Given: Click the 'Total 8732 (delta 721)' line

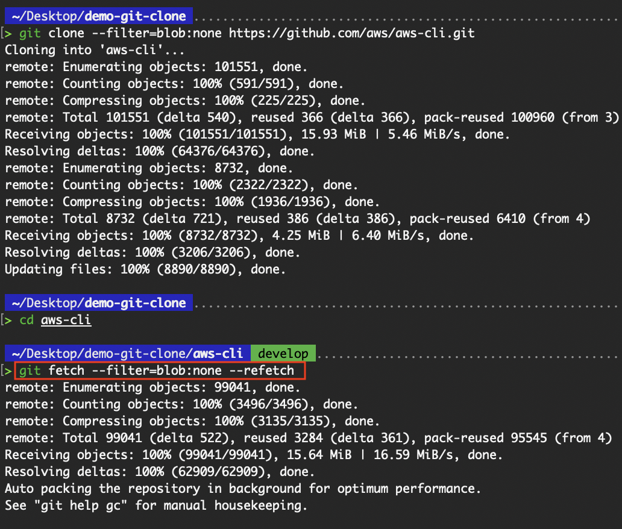Looking at the screenshot, I should click(298, 219).
